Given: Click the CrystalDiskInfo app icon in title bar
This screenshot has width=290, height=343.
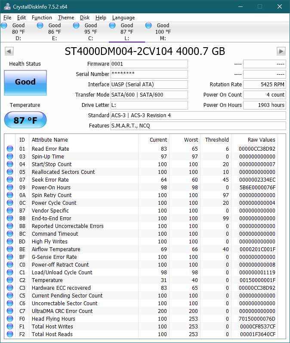Looking at the screenshot, I should [6, 7].
